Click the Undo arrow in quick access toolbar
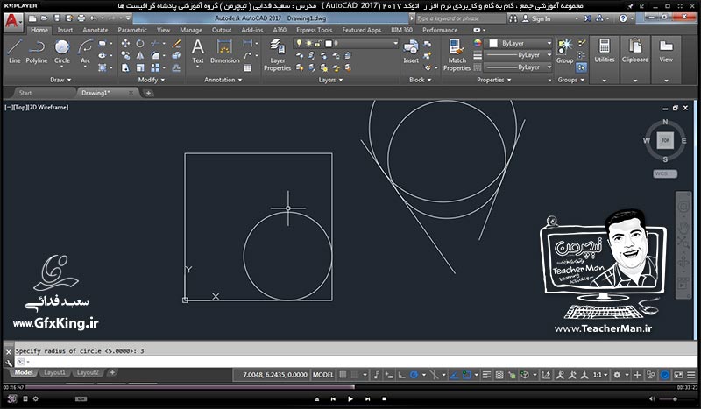This screenshot has height=409, width=701. point(93,18)
